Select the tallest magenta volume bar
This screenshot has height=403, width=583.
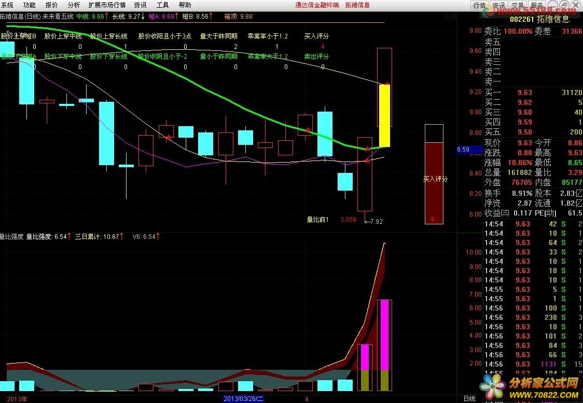(x=384, y=335)
